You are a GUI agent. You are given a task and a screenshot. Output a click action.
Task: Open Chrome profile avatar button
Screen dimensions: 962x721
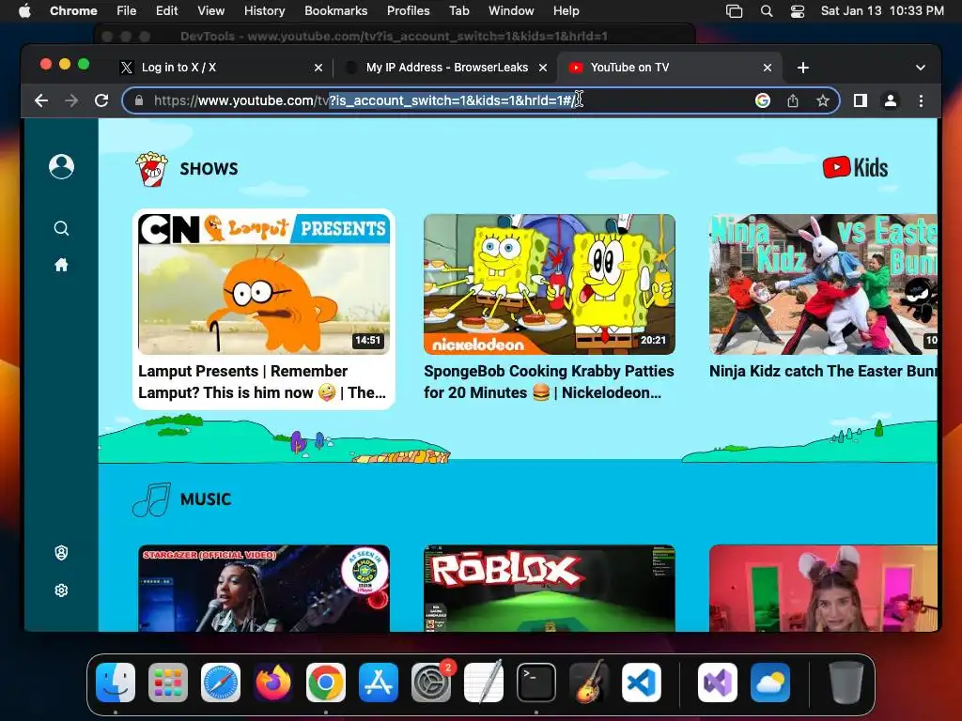click(891, 100)
